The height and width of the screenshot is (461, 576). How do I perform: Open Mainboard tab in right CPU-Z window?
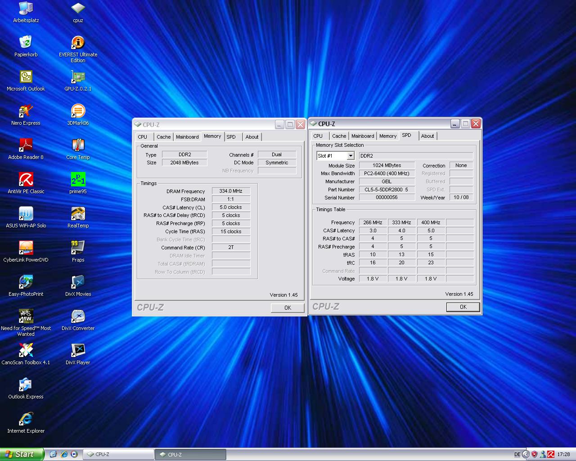[x=363, y=136]
